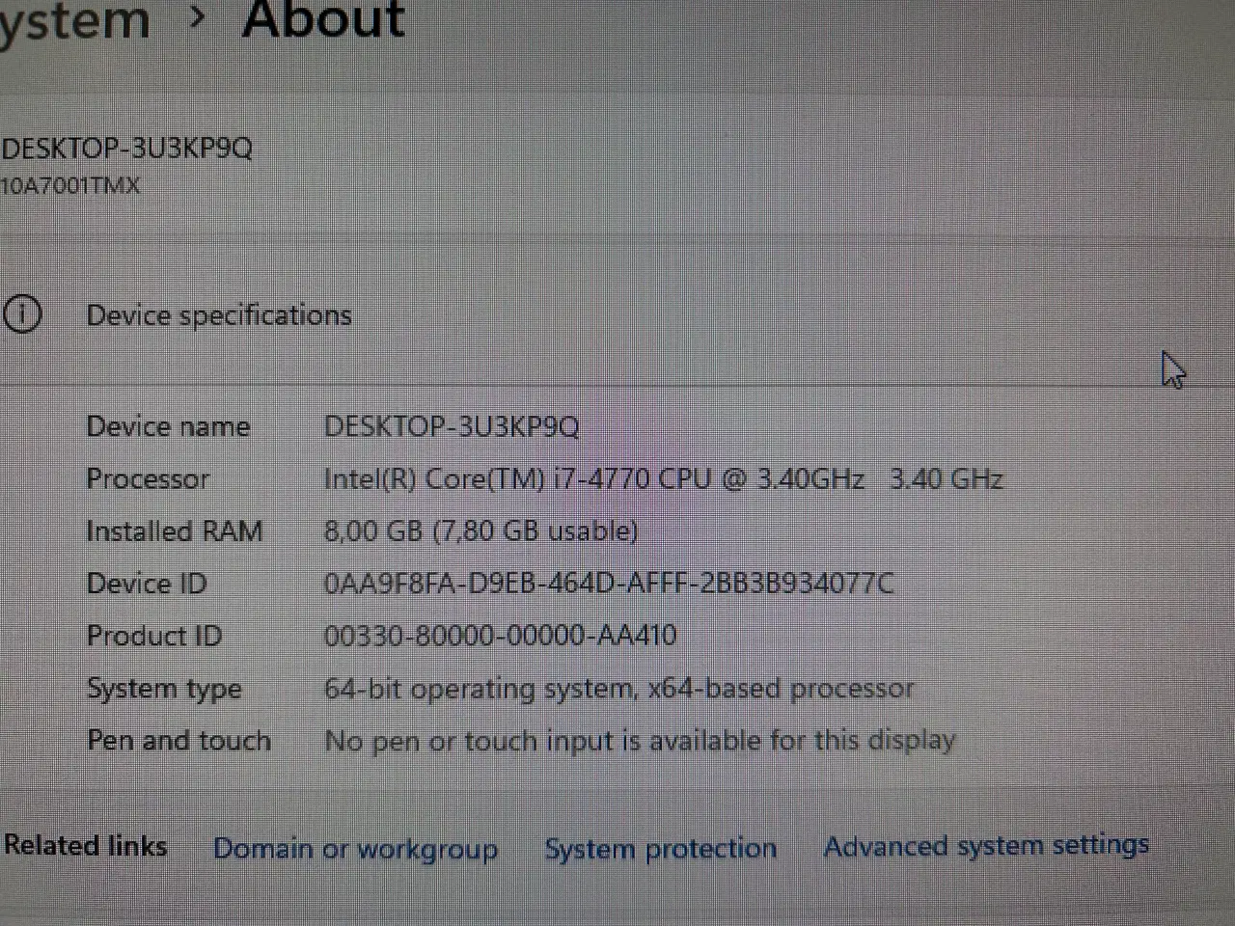The image size is (1235, 926).
Task: Select Product ID 00330-80000-00000-AA410
Action: pos(500,635)
